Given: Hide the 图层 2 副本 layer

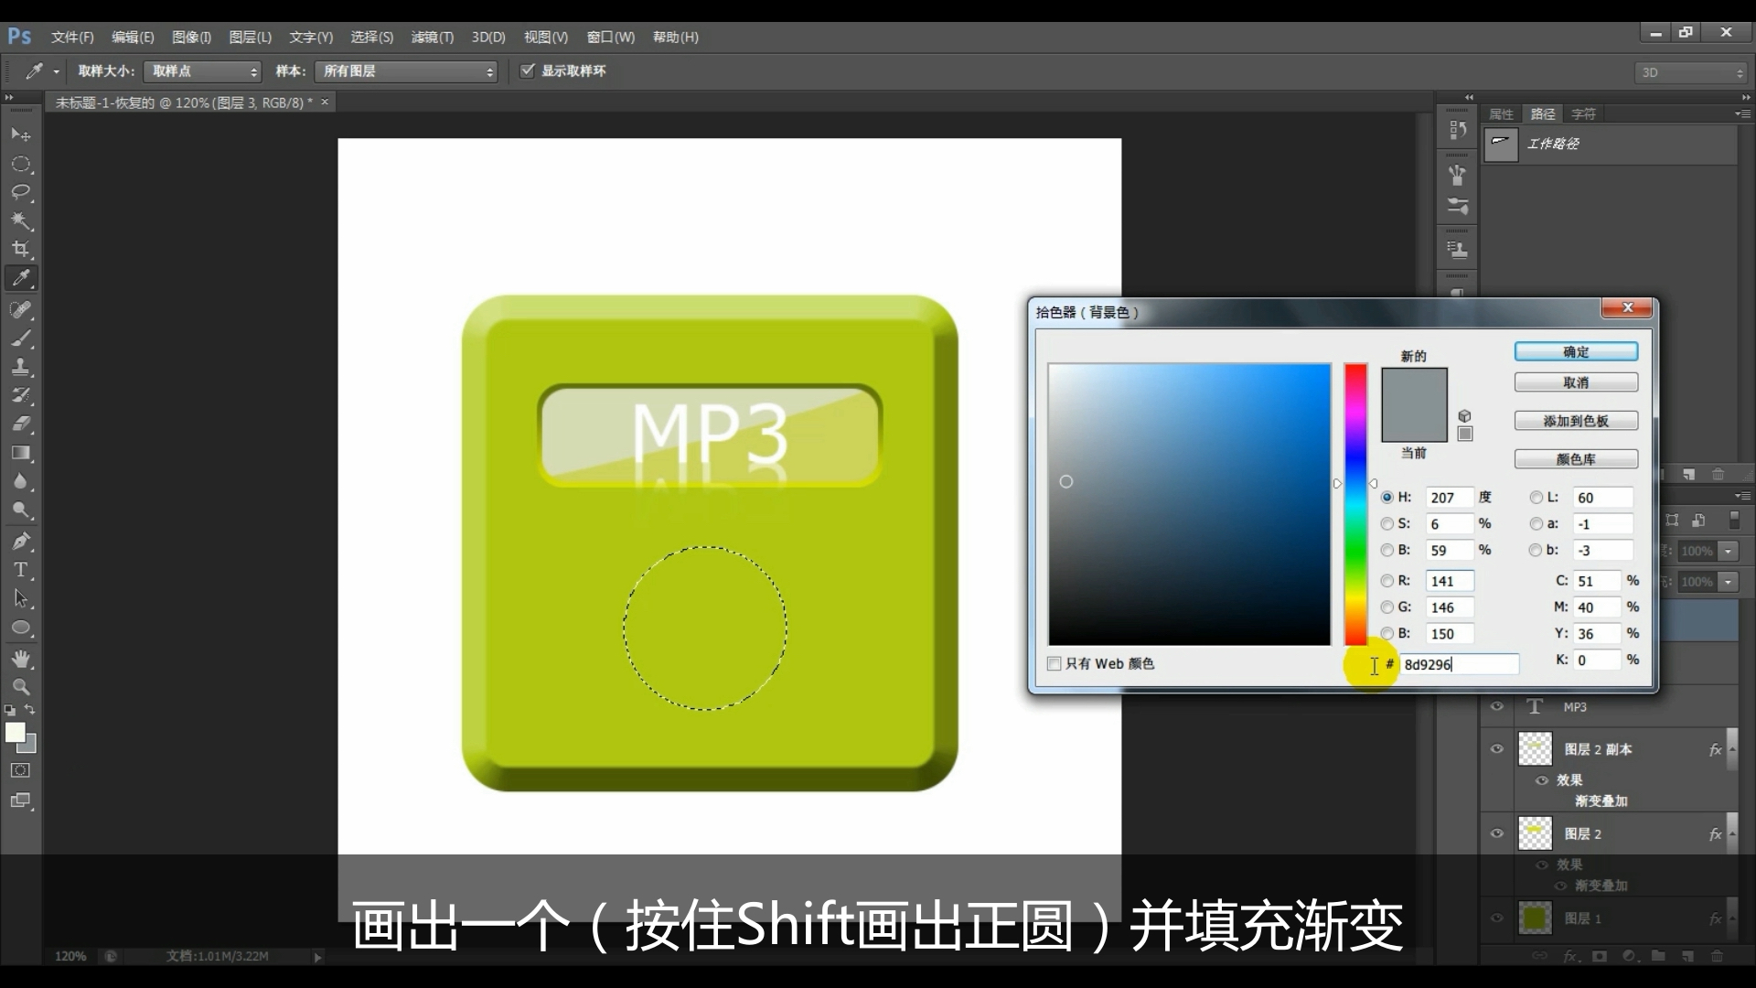Looking at the screenshot, I should (1497, 748).
